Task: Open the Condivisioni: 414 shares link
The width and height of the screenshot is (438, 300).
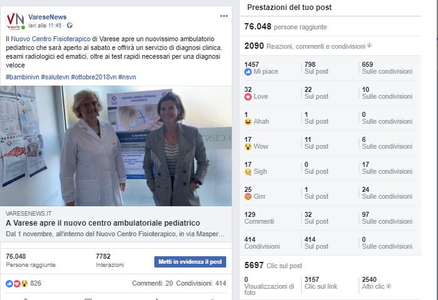Action: pos(201,283)
